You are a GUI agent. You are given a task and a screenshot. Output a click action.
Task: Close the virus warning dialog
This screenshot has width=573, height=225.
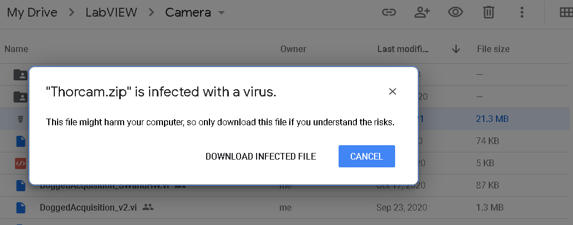click(x=392, y=91)
